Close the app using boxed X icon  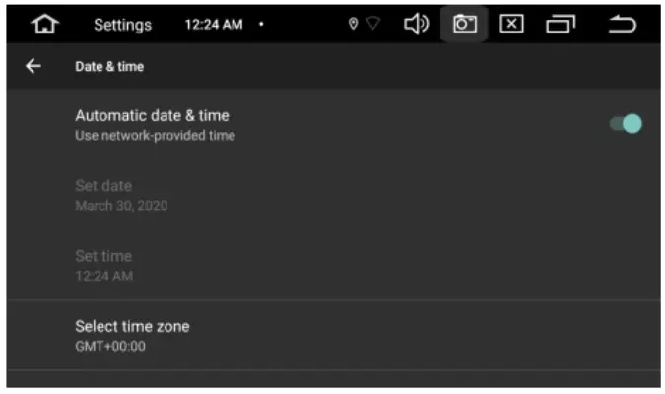pyautogui.click(x=511, y=25)
